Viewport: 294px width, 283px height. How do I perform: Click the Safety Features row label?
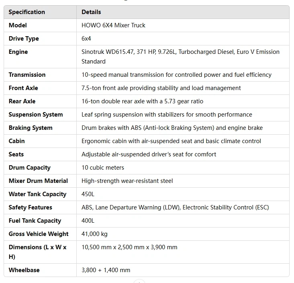point(30,207)
